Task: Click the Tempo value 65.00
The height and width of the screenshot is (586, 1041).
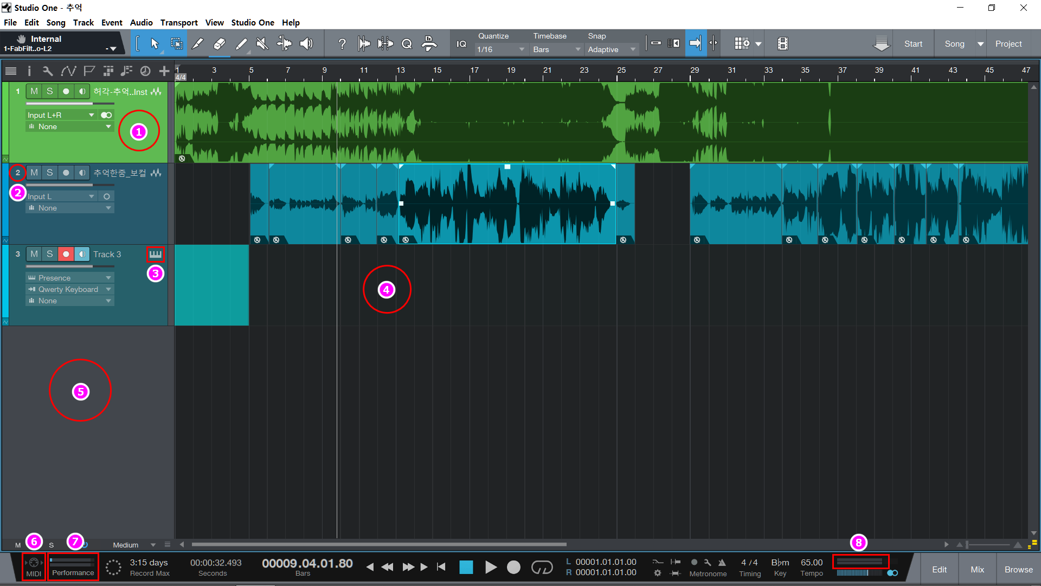Action: [811, 563]
